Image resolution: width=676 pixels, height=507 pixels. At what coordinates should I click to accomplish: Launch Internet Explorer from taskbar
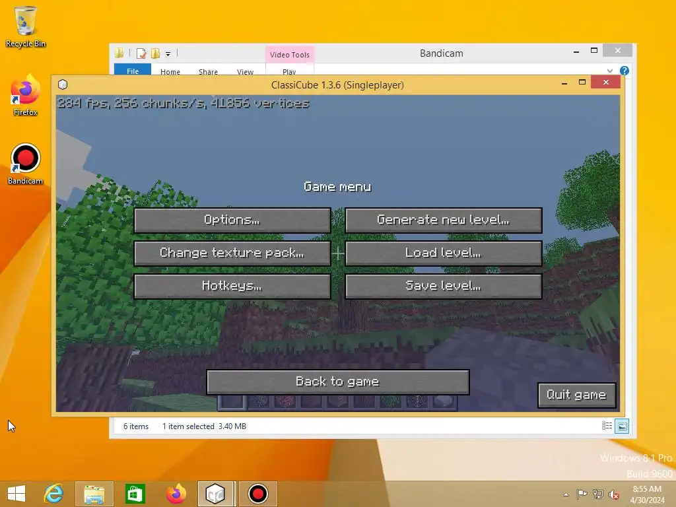pos(53,494)
